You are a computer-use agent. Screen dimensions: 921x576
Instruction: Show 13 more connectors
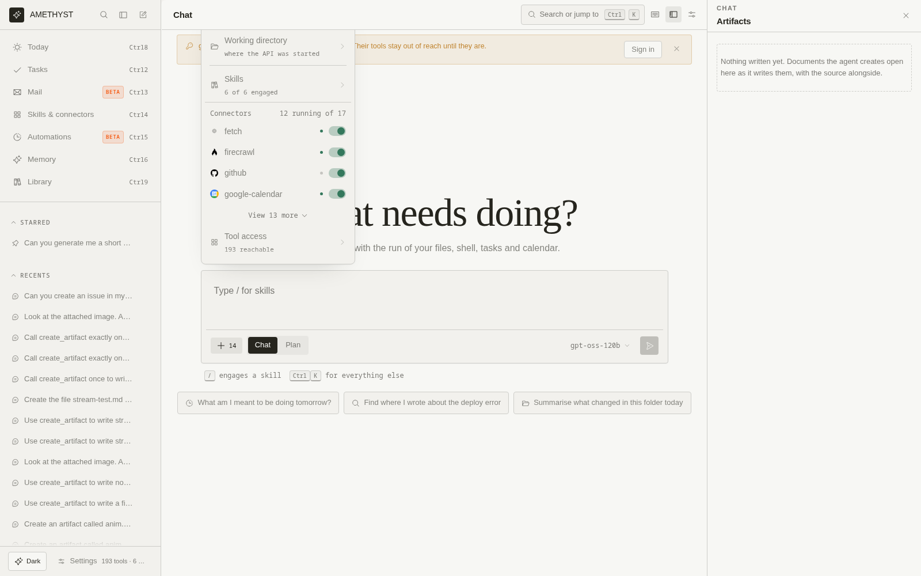click(x=278, y=215)
